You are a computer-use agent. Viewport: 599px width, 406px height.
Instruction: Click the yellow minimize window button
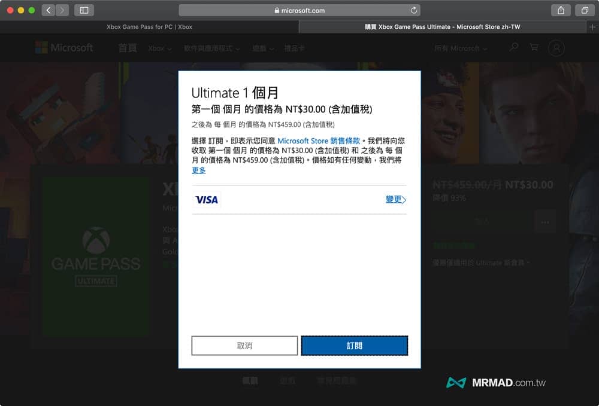tap(21, 10)
